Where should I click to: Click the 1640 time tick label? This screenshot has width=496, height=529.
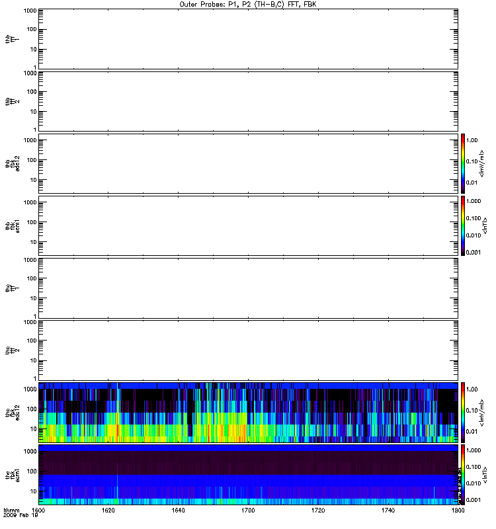click(x=178, y=510)
